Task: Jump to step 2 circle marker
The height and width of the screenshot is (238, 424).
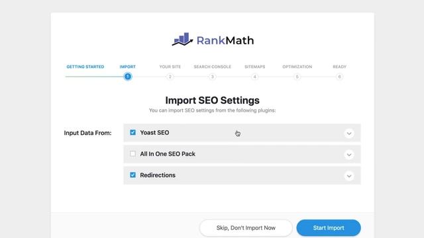Action: [170, 77]
